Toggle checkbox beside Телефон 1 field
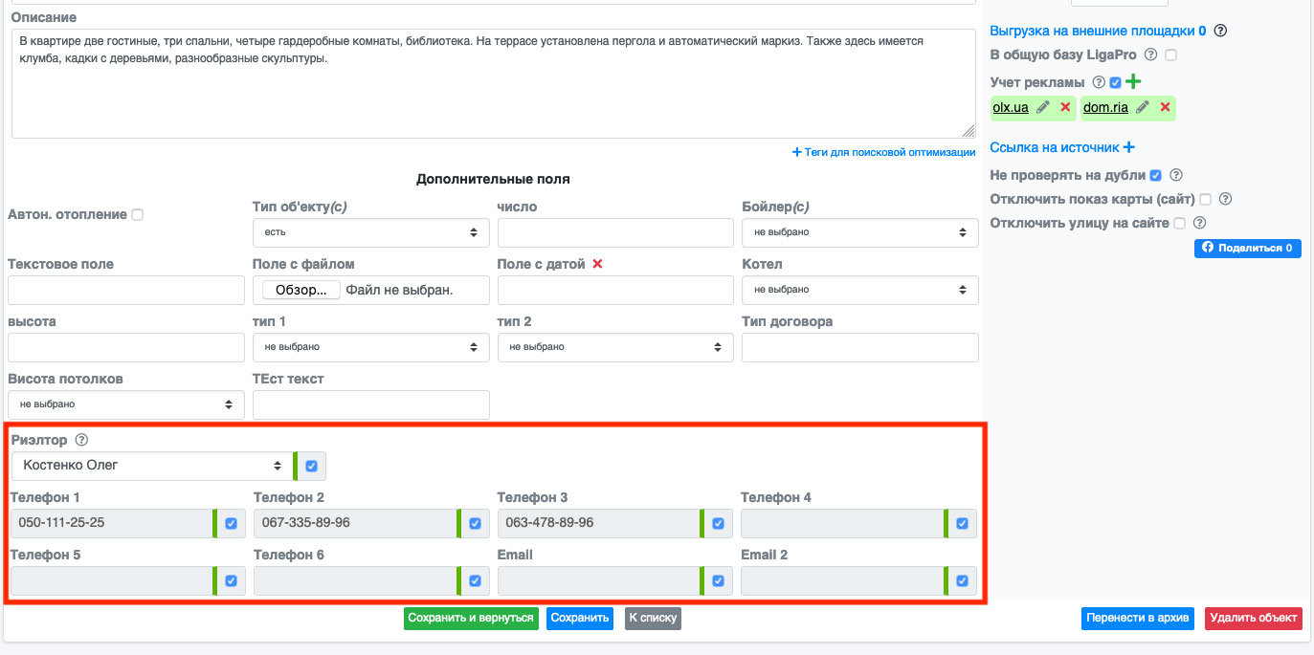The image size is (1314, 655). click(231, 524)
